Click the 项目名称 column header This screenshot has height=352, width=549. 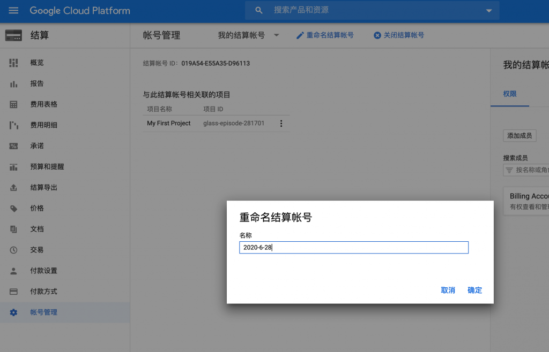point(159,109)
